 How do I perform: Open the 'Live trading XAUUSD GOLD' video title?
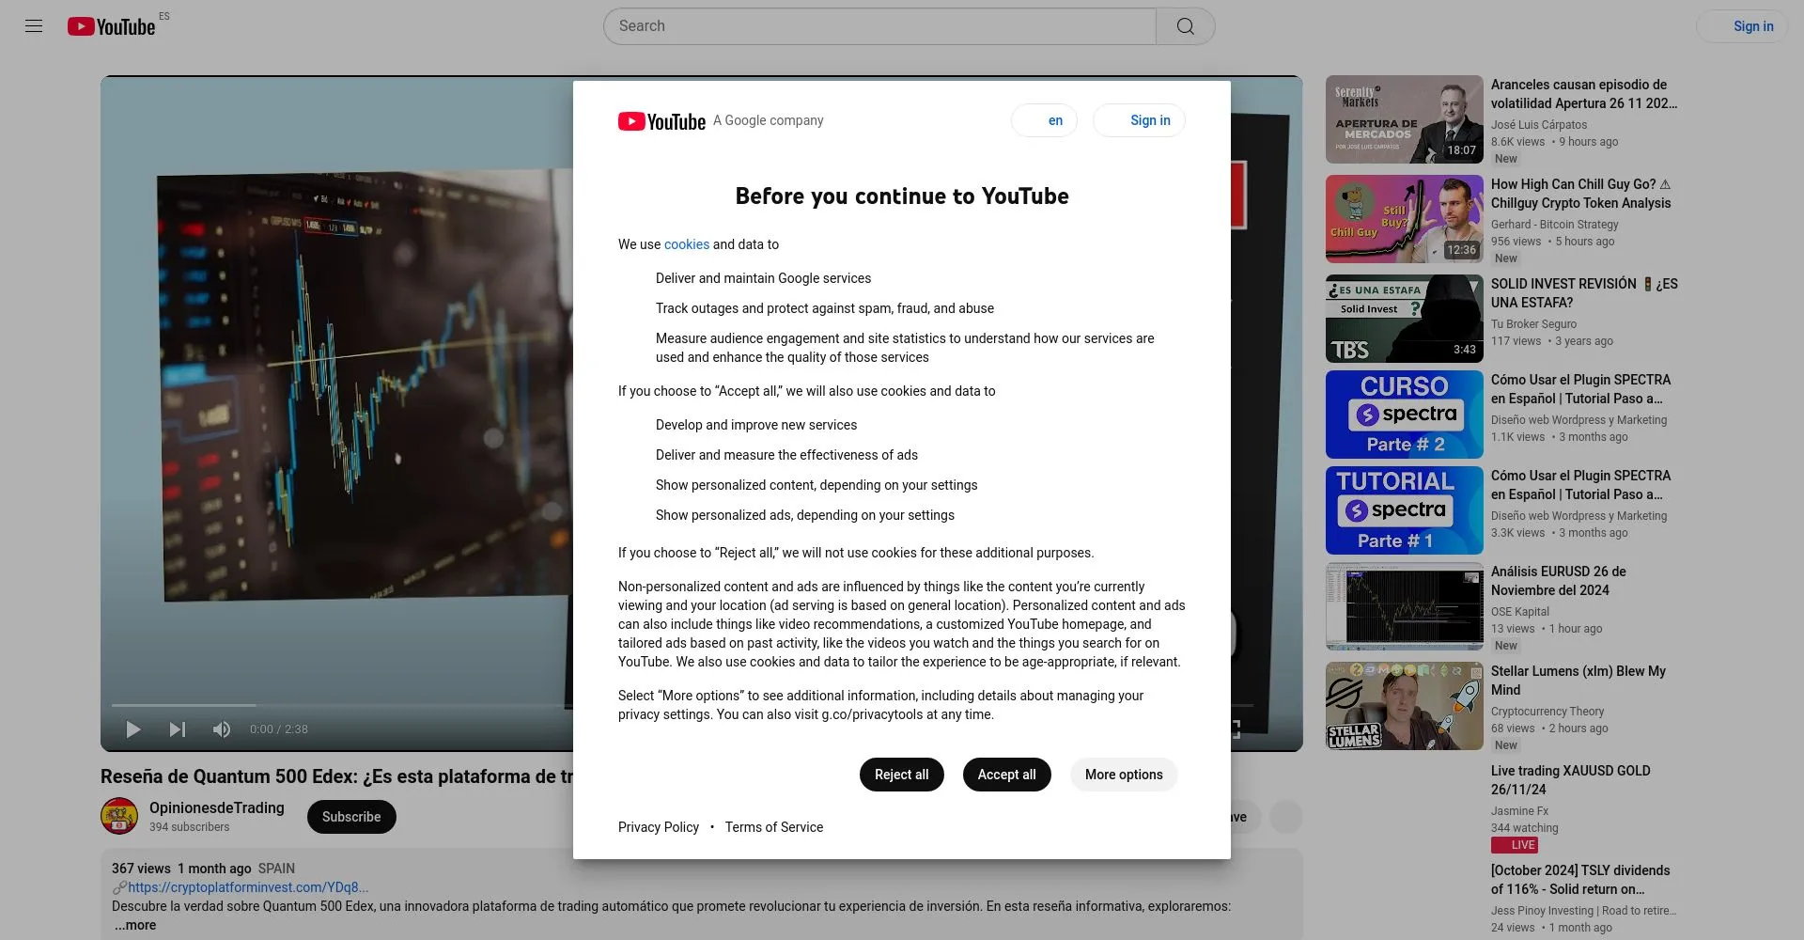(1571, 780)
